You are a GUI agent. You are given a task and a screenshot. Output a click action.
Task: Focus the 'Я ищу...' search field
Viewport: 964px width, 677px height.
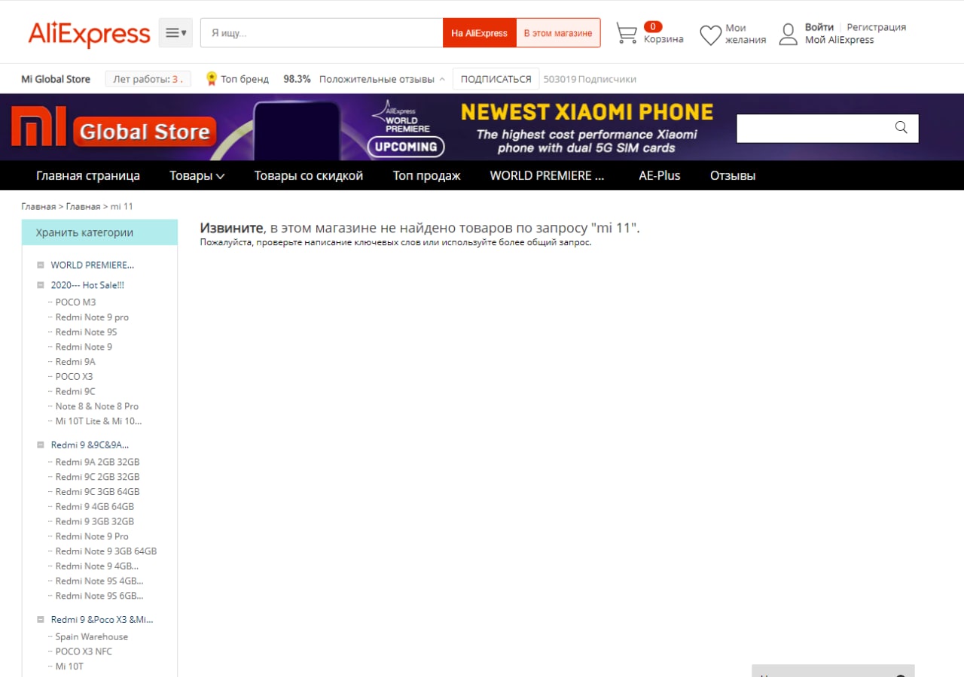pyautogui.click(x=322, y=33)
